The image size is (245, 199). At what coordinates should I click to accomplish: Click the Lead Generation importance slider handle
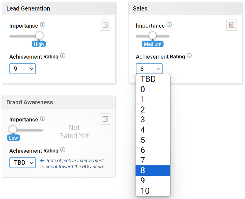(x=39, y=35)
